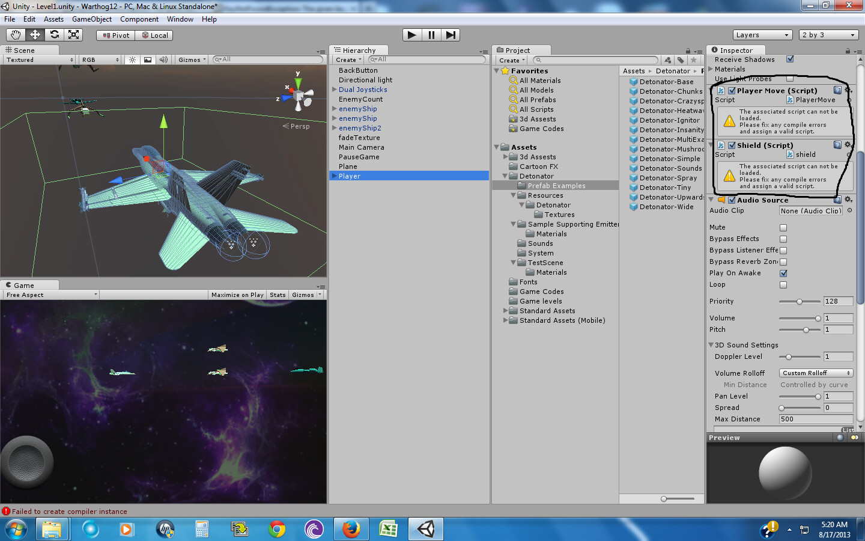Select the Scale tool
The image size is (865, 541).
pyautogui.click(x=74, y=34)
